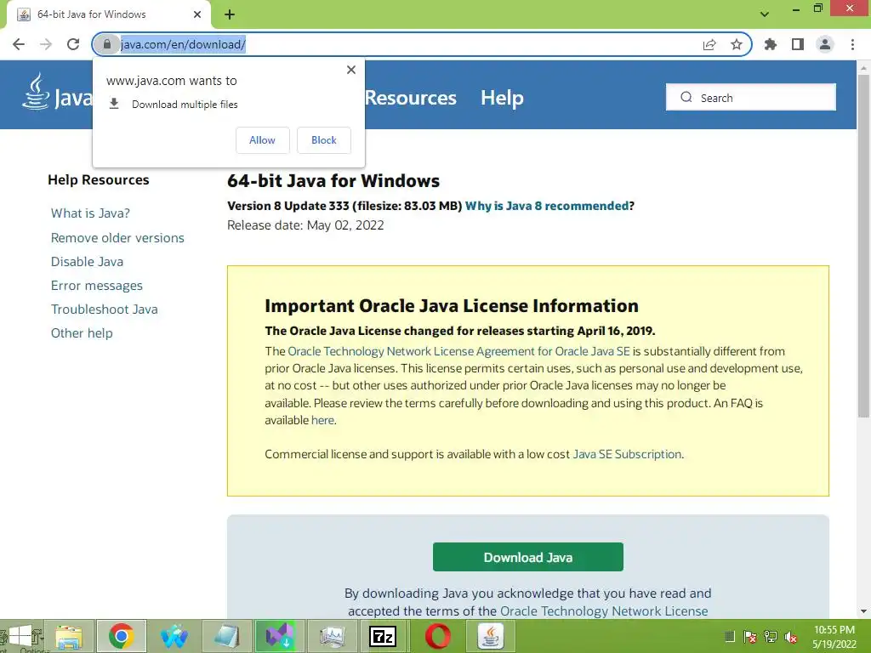871x653 pixels.
Task: Open the Visual Studio Installer taskbar icon
Action: click(279, 636)
